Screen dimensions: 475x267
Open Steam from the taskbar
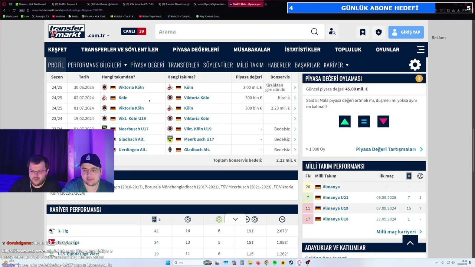click(x=291, y=263)
